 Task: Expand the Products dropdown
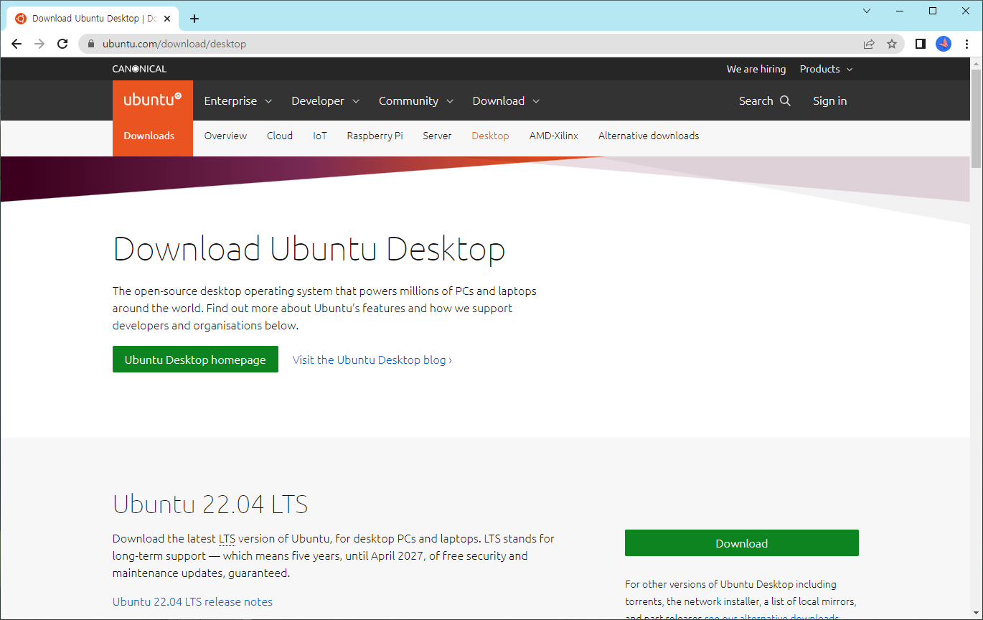pyautogui.click(x=826, y=69)
